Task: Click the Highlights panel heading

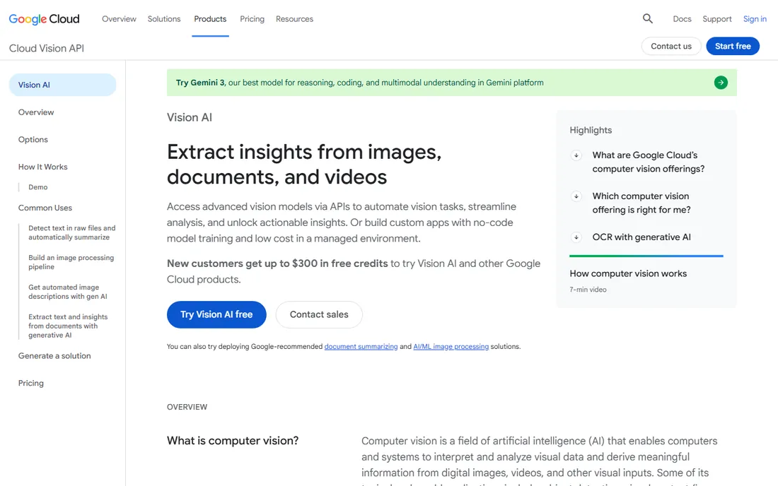Action: pyautogui.click(x=591, y=130)
